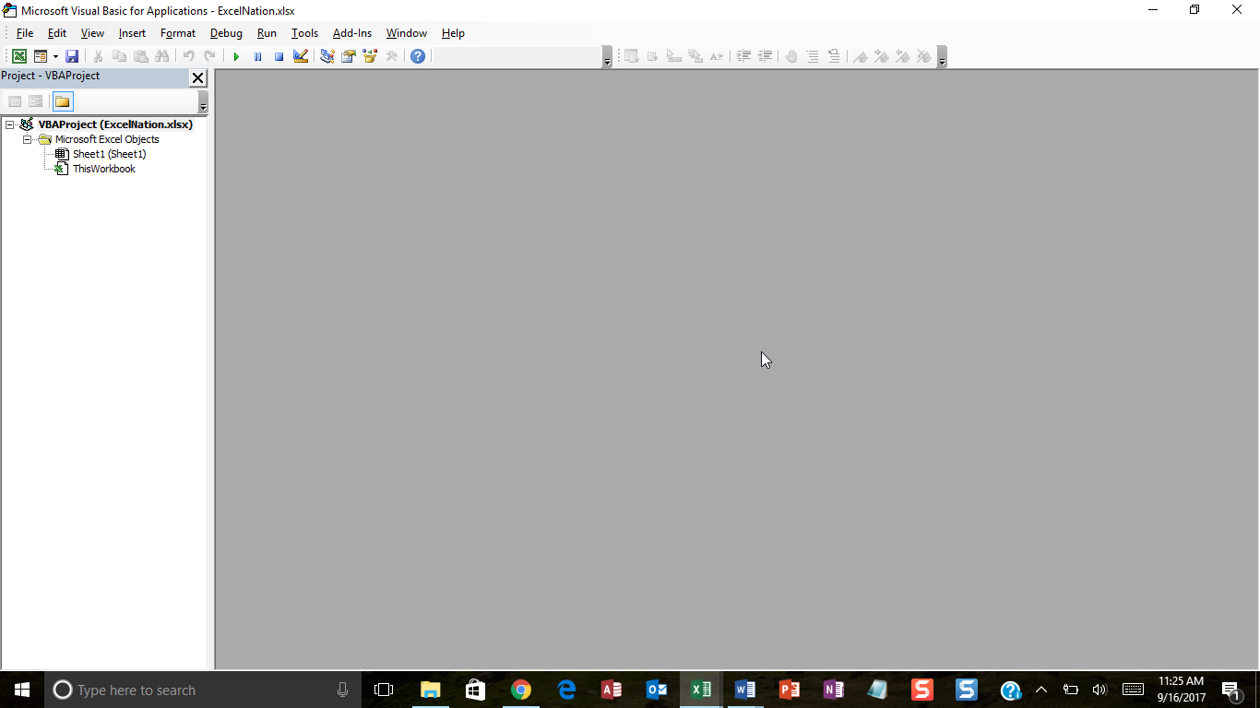Screen dimensions: 1260x708
Task: Select VBAProject (ExcelNation.xlsx) in tree
Action: click(115, 124)
